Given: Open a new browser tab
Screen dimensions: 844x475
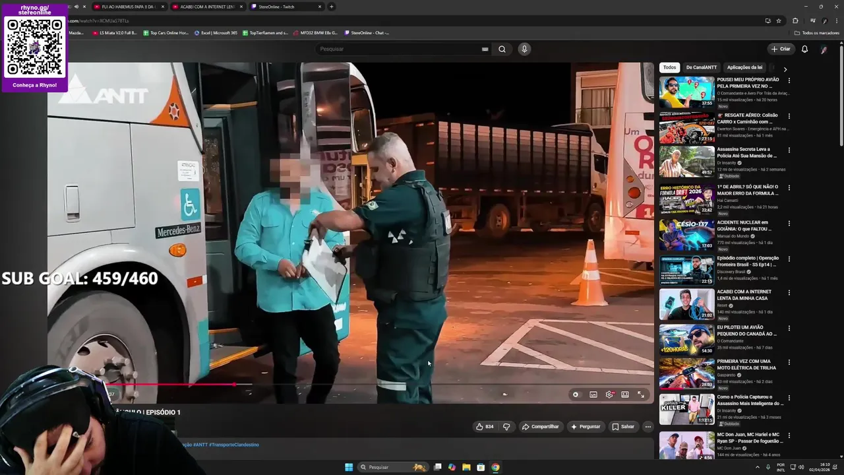Looking at the screenshot, I should coord(331,7).
